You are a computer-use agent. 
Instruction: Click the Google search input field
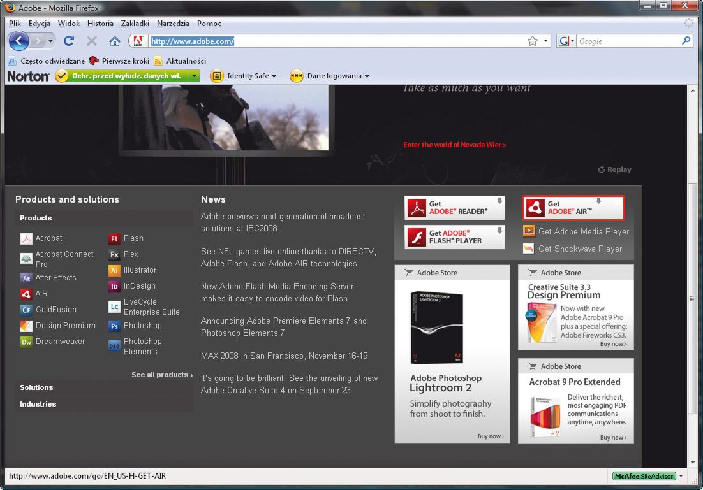pos(628,41)
